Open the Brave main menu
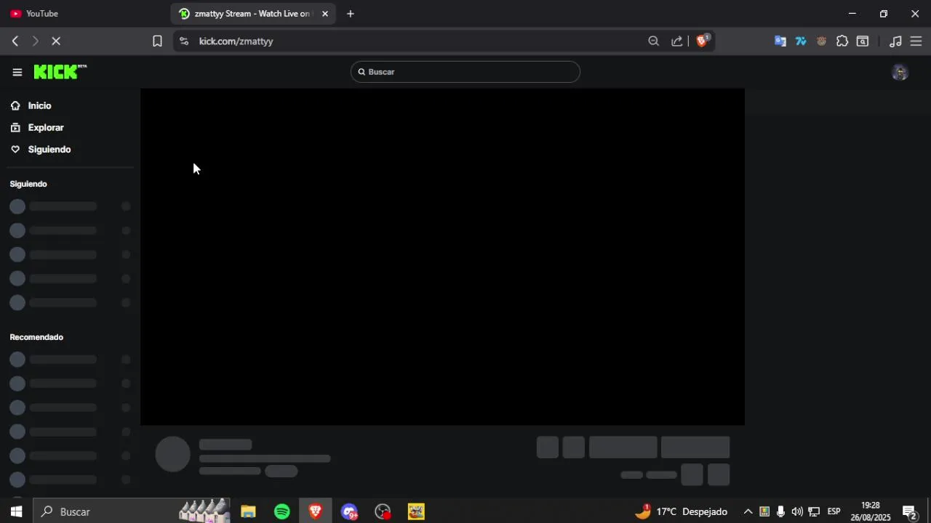The height and width of the screenshot is (523, 931). 916,41
